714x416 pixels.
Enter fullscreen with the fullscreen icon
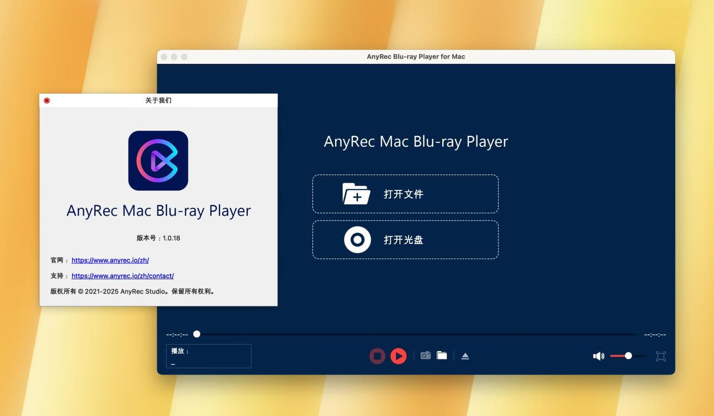(660, 356)
